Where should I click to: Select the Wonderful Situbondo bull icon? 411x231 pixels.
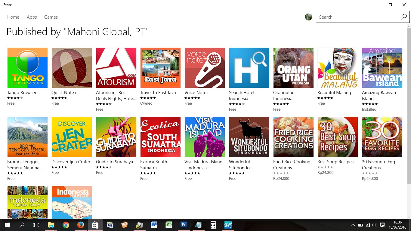click(x=249, y=137)
